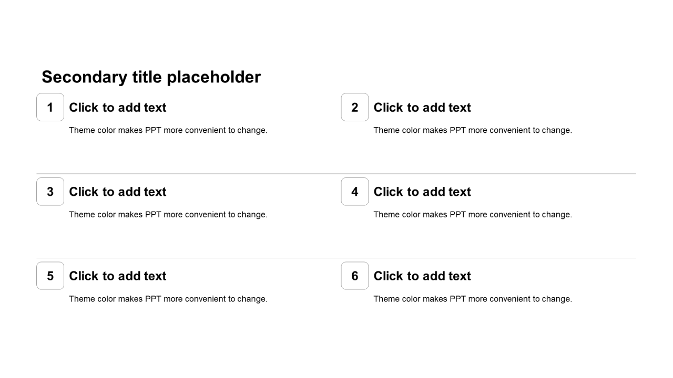Viewport: 673px width, 378px height.
Task: Select the numbered box labeled 6
Action: (x=355, y=276)
